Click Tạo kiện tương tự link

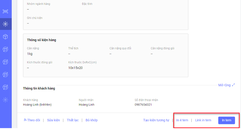pos(156,120)
